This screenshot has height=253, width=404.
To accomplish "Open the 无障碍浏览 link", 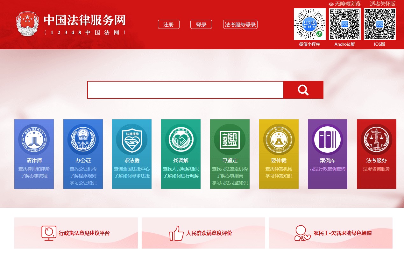I will pos(348,4).
